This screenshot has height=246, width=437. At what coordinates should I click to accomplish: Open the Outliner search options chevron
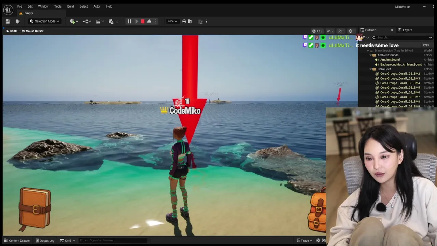tap(431, 38)
